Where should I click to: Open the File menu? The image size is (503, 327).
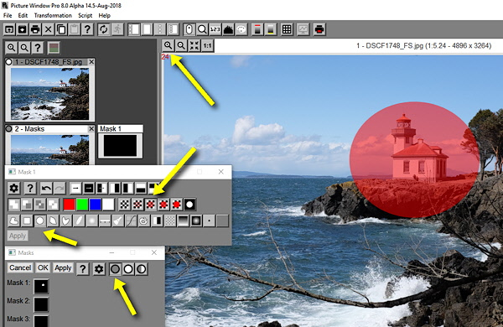click(8, 15)
